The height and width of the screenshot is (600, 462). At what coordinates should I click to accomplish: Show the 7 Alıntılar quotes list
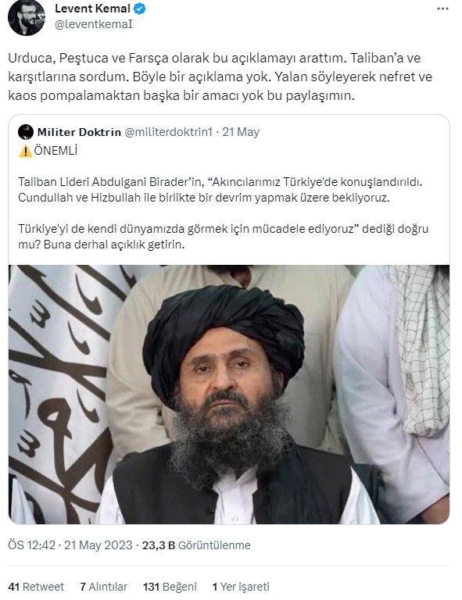103,587
